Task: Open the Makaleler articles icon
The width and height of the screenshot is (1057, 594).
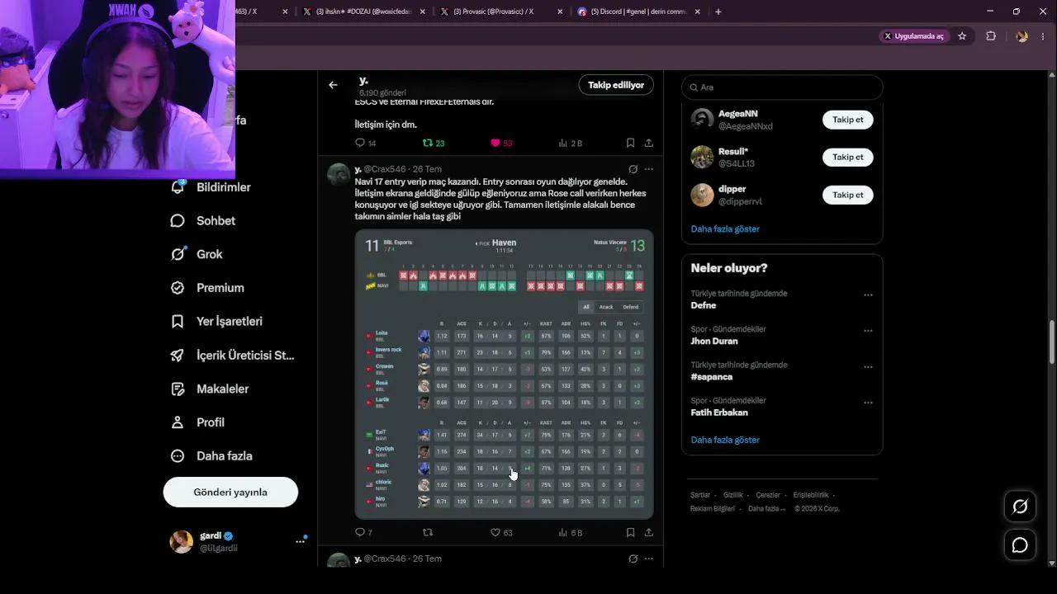Action: (178, 389)
